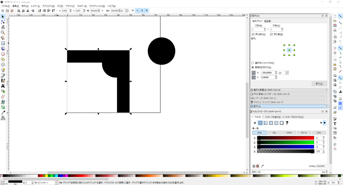
Task: Select the Zoom magnifier tool in toolbox
Action: [3, 32]
